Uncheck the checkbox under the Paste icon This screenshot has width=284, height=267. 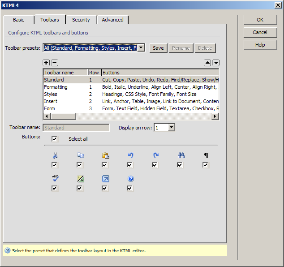[x=104, y=165]
